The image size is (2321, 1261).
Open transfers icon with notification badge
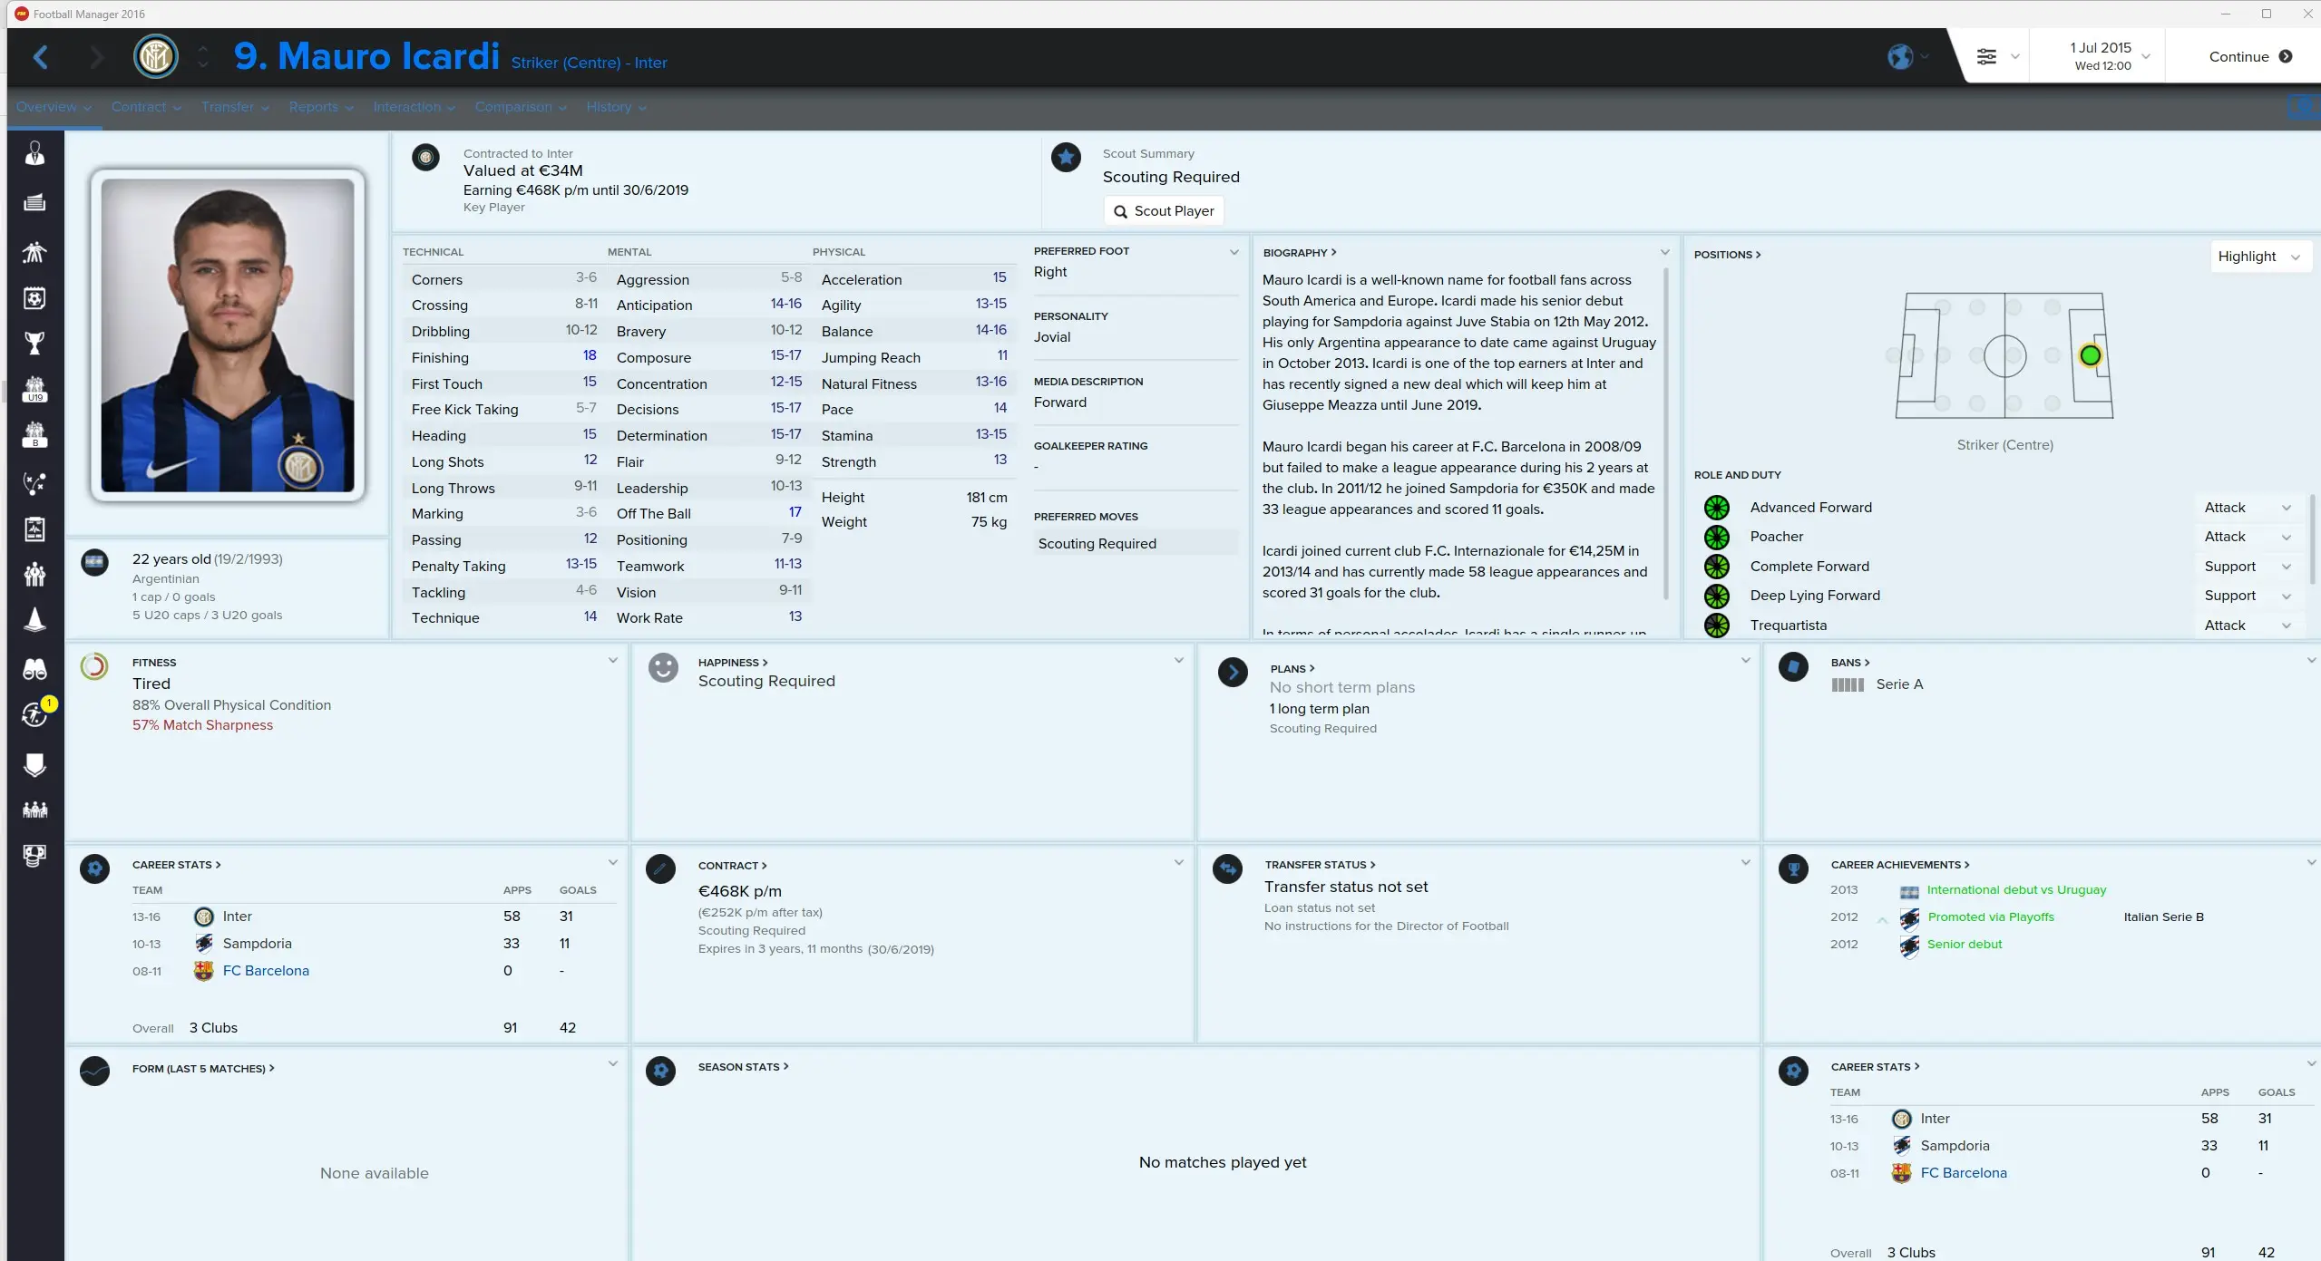(34, 714)
